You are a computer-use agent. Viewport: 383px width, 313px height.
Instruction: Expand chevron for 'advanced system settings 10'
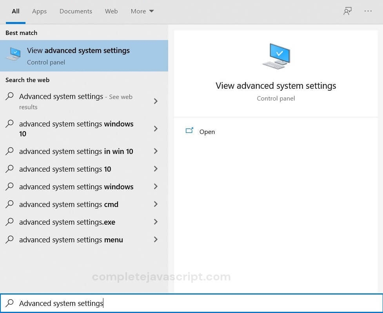(x=156, y=168)
